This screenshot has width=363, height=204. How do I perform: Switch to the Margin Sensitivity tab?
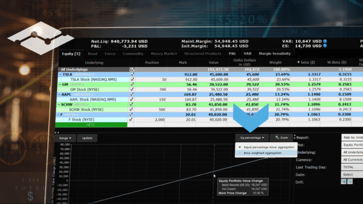point(274,53)
